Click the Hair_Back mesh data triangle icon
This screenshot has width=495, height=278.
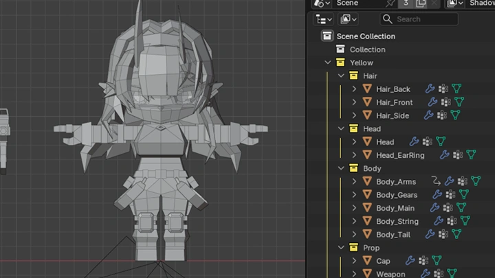pos(456,89)
